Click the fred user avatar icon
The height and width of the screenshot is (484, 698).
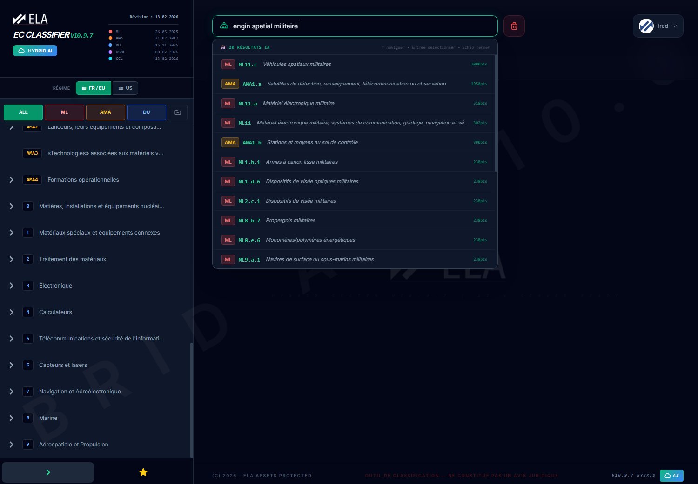point(646,26)
